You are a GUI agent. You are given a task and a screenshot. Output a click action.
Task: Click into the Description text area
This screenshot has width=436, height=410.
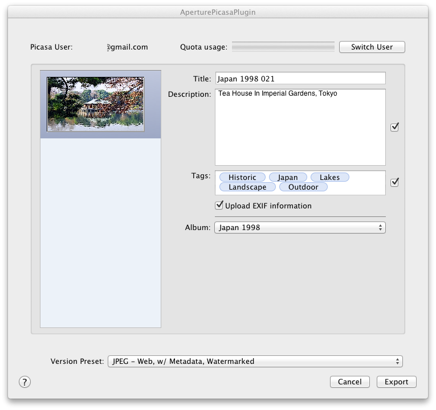300,127
